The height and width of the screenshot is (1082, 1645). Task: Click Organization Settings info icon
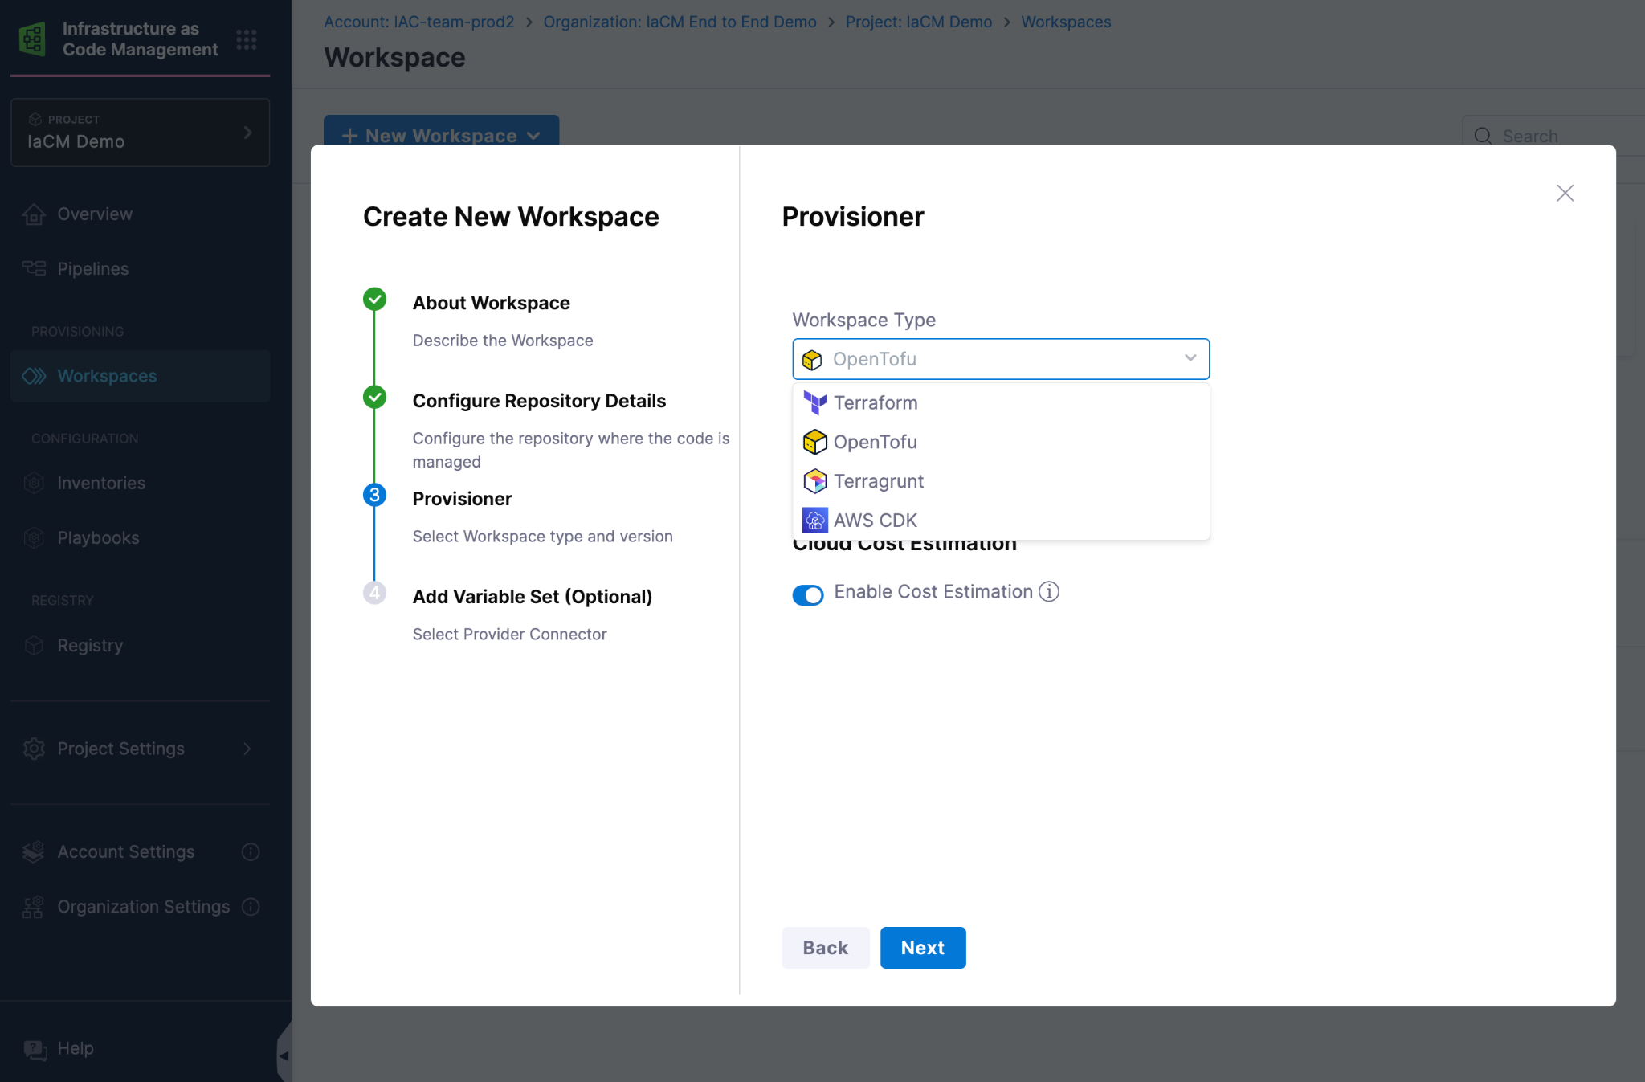[x=251, y=907]
